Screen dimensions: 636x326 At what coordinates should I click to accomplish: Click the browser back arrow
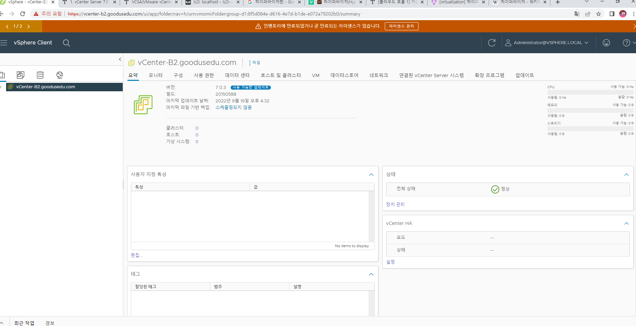[x=2, y=14]
